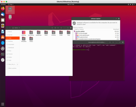Select the Trash icon on the desktop
Image resolution: width=136 pixels, height=107 pixels.
10,17
